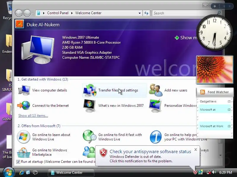
Task: Click Welcome Center in the breadcrumb
Action: pos(88,13)
